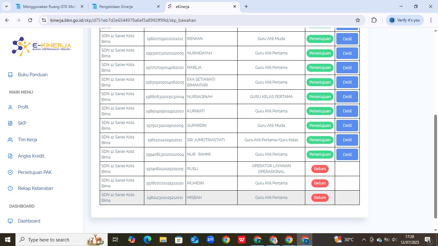The image size is (438, 246).
Task: Open Angka Kredit file icon
Action: [10, 156]
